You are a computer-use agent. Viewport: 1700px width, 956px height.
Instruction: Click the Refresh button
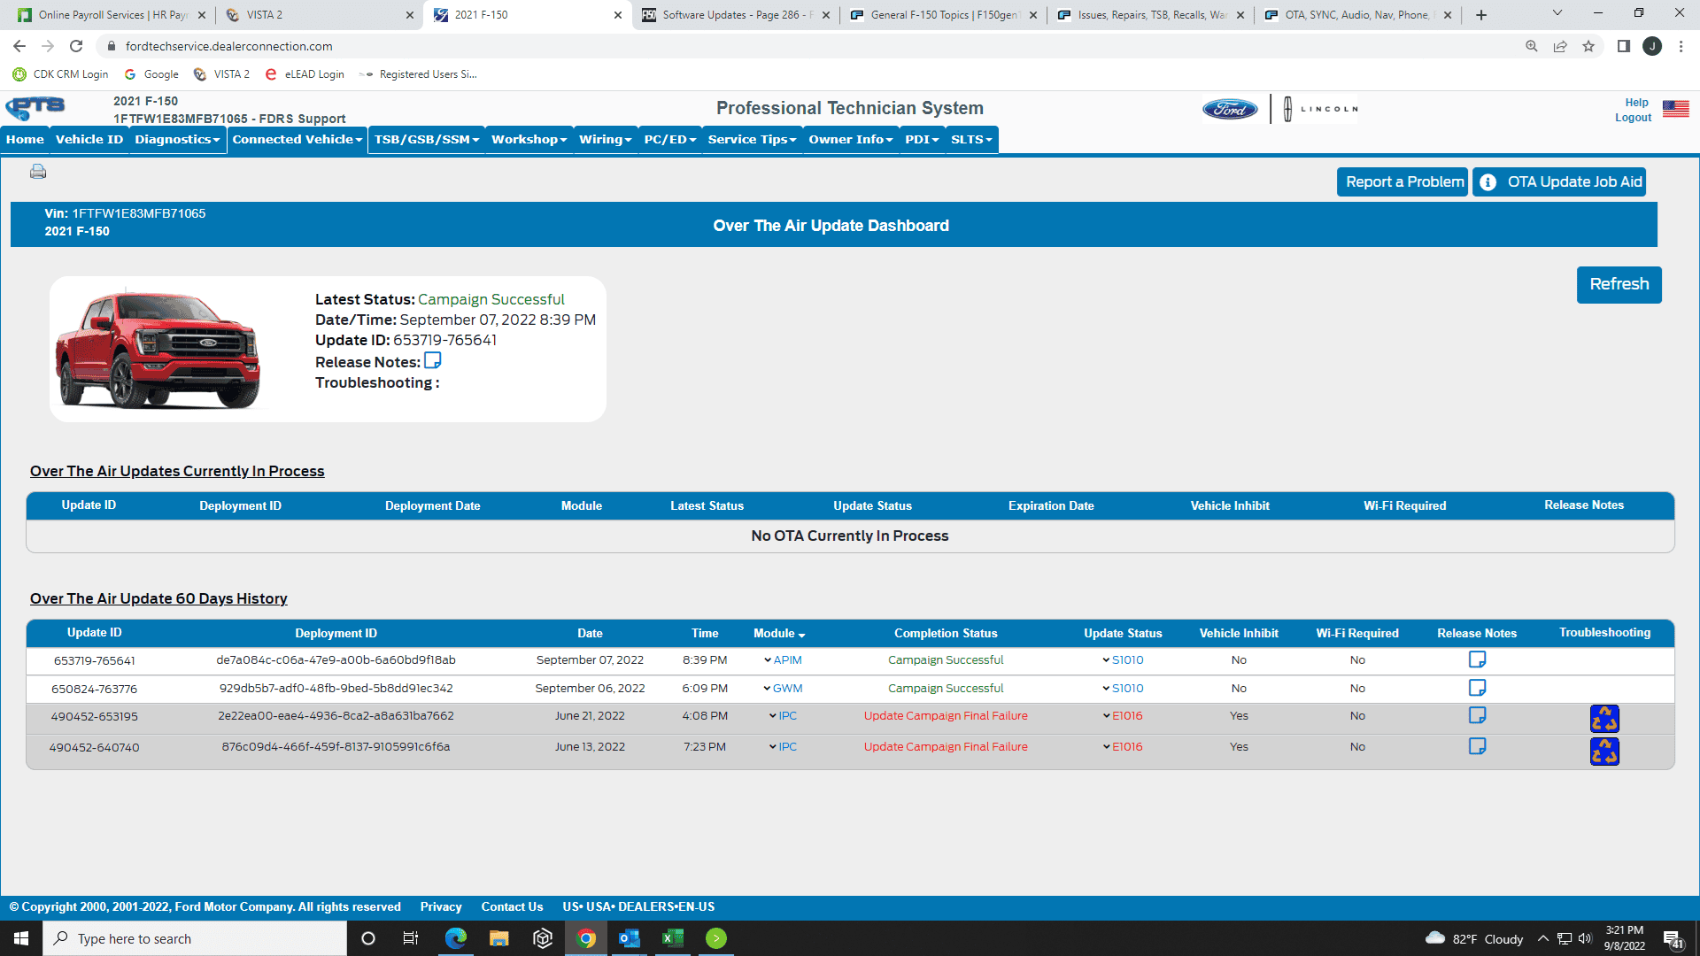coord(1619,284)
